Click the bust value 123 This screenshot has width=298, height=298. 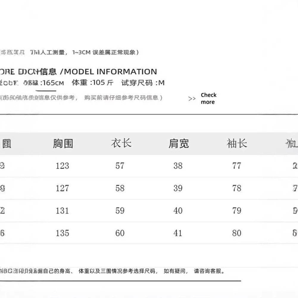click(62, 166)
